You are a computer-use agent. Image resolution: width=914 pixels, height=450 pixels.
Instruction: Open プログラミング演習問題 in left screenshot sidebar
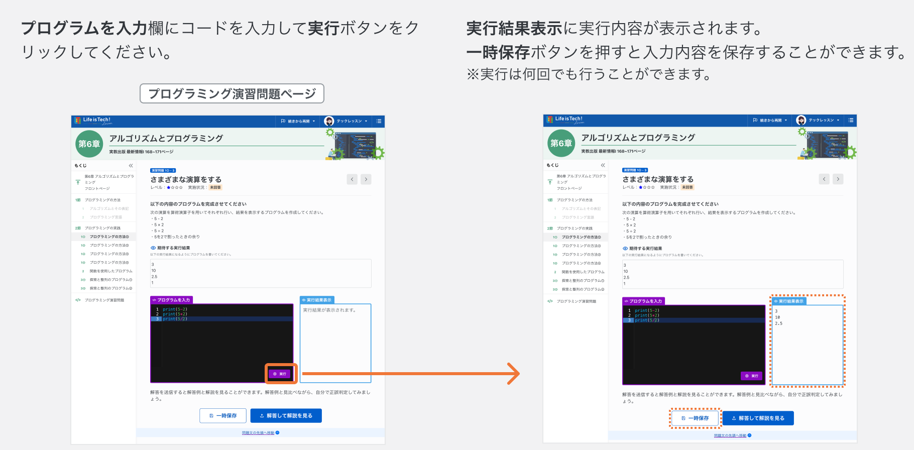tap(104, 300)
